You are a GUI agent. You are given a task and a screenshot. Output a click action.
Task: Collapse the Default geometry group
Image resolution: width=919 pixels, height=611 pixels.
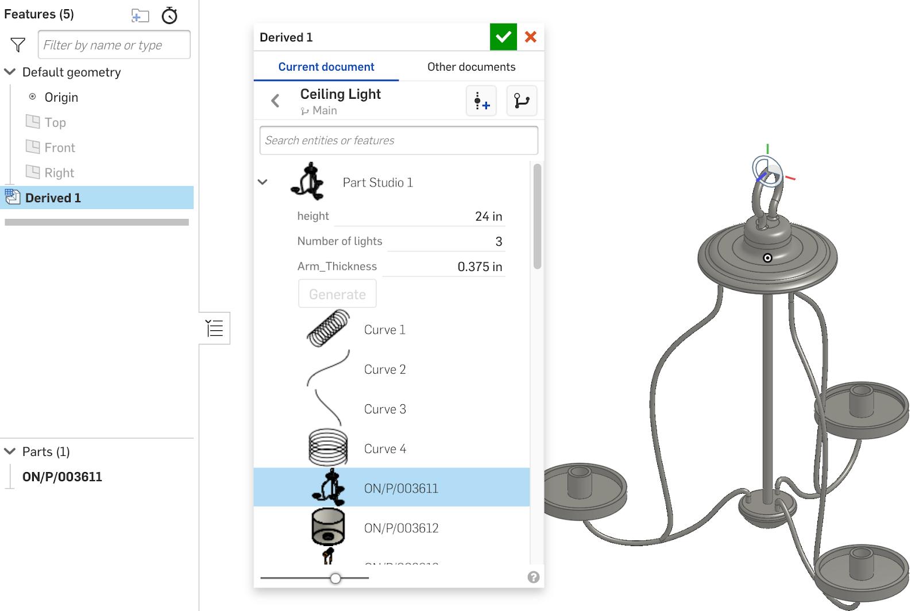tap(10, 72)
